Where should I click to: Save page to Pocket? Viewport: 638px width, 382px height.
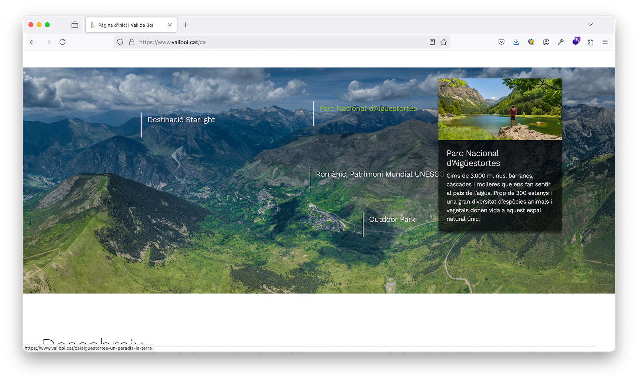pyautogui.click(x=502, y=42)
